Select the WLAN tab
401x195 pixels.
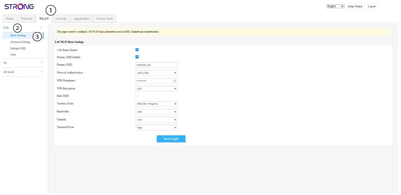[x=44, y=19]
